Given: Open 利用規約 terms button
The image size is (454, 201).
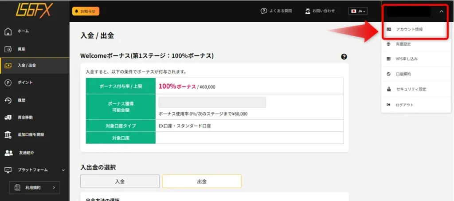Looking at the screenshot, I should [x=35, y=188].
